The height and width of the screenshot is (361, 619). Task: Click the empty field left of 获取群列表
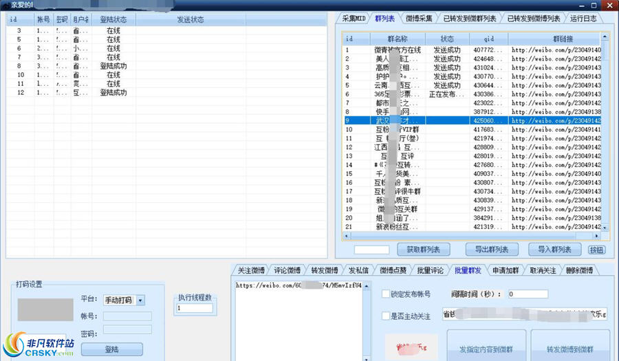[371, 250]
